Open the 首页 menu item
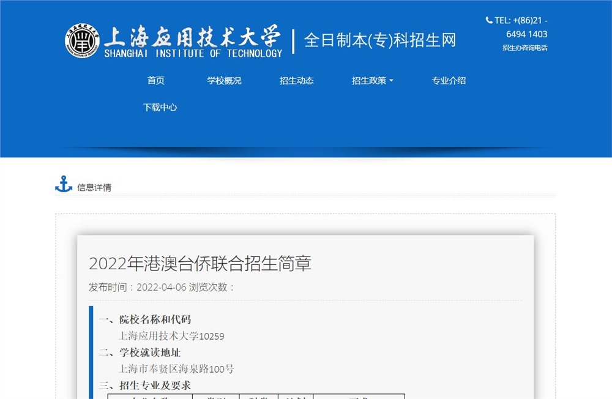The width and height of the screenshot is (612, 399). click(x=155, y=80)
